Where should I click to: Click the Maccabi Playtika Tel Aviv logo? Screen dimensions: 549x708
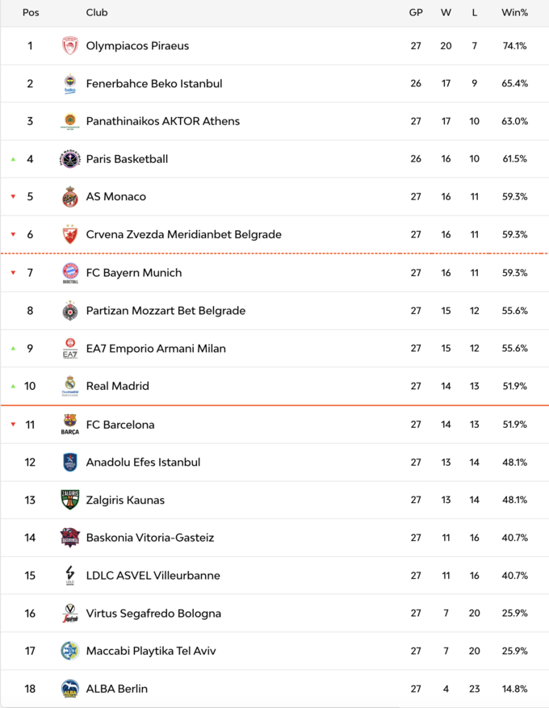70,651
